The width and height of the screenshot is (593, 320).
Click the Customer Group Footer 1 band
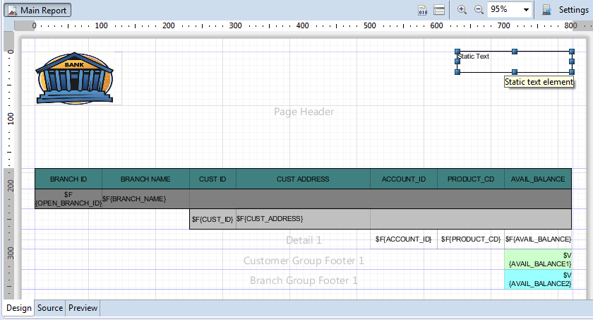304,261
